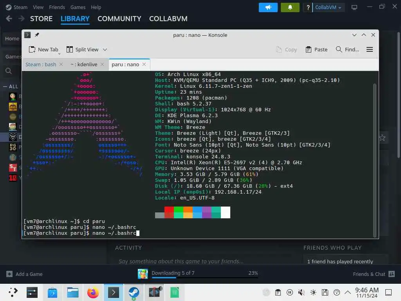Screen dimensions: 401x301
Task: Open the Konsole hamburger menu
Action: (x=370, y=49)
